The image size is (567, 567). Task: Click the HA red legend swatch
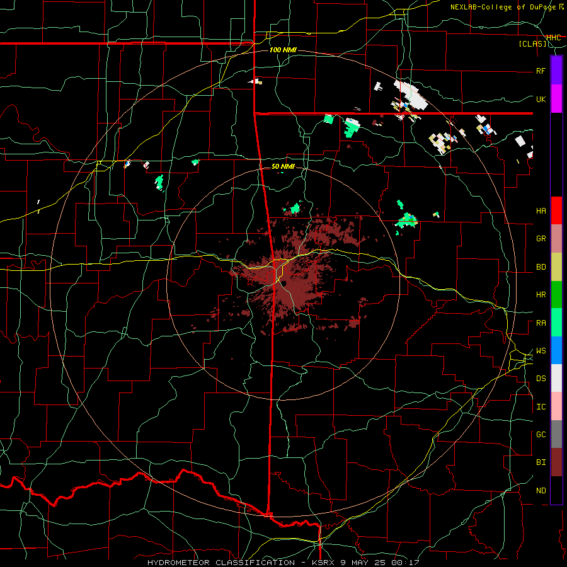(556, 210)
